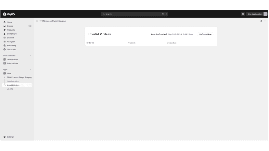Expand the Sales channels section chevron
The height and width of the screenshot is (151, 269).
click(x=31, y=56)
